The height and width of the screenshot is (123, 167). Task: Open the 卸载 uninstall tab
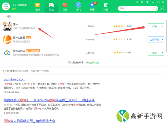(x=106, y=7)
